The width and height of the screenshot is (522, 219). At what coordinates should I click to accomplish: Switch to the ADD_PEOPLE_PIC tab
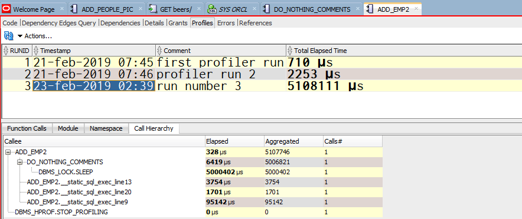click(107, 9)
